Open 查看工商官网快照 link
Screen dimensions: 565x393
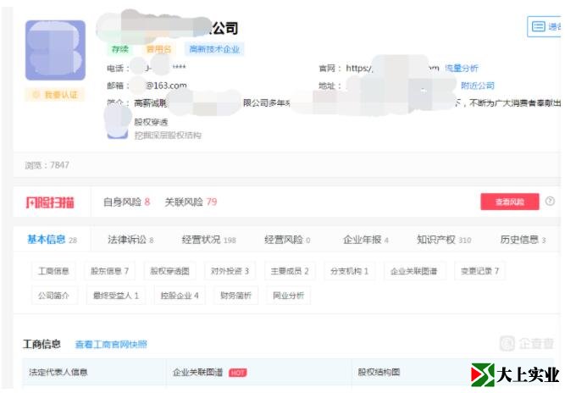pyautogui.click(x=110, y=344)
